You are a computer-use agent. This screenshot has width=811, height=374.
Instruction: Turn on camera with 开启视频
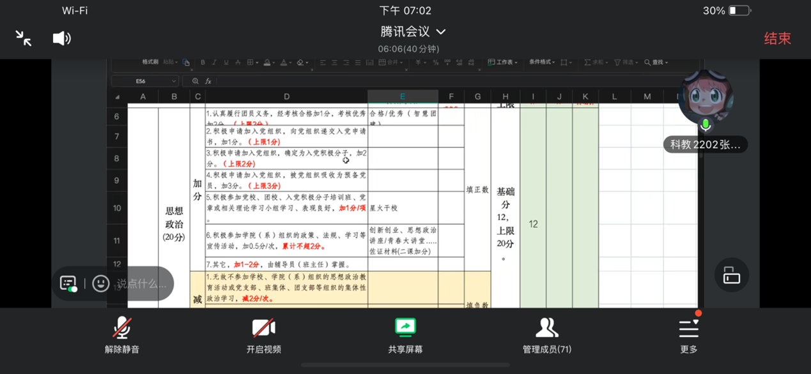[x=263, y=336]
